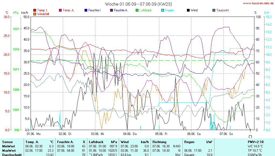This screenshot has width=275, height=156.
Task: Click the green Luftdruck legend swatch
Action: (137, 10)
